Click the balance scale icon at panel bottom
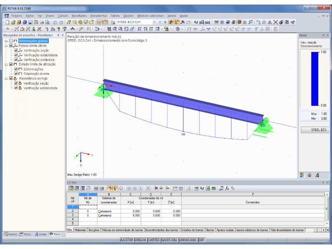This screenshot has width=332, height=249. [309, 175]
